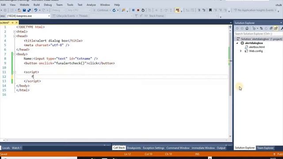This screenshot has height=159, width=283.
Task: Click in the Search Solution Explorer field
Action: pos(258,34)
